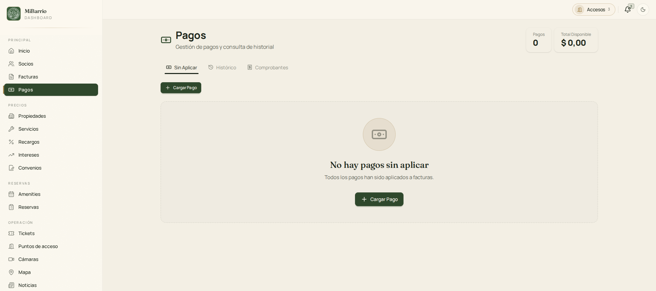656x291 pixels.
Task: Click Cargar Pago in the empty state panel
Action: tap(379, 199)
